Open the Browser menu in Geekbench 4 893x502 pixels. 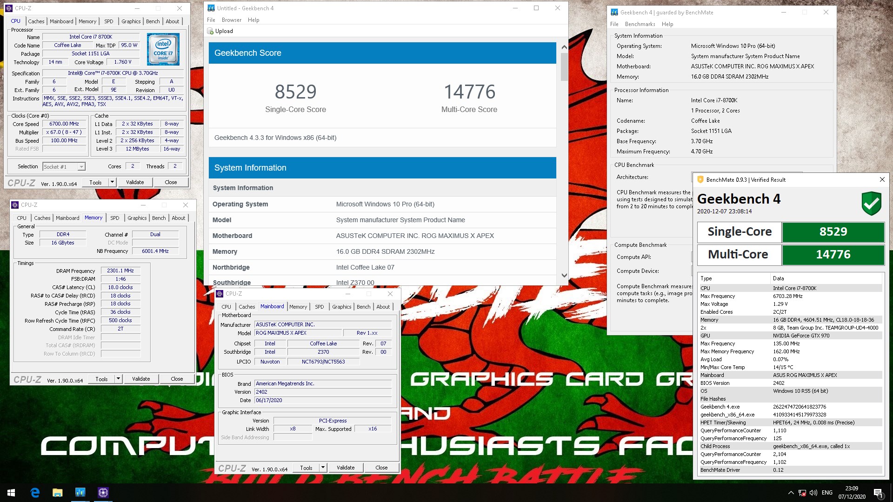click(232, 20)
